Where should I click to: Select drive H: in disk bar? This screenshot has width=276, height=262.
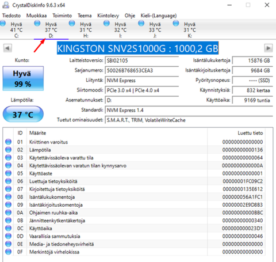[x=86, y=30]
